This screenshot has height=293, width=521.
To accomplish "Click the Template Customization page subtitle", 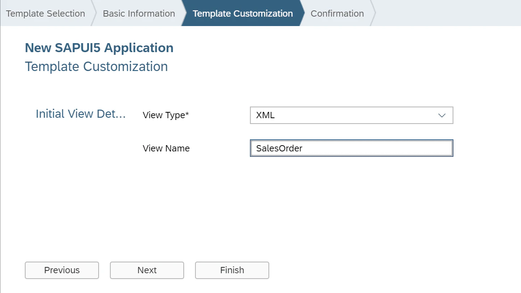I will click(96, 67).
